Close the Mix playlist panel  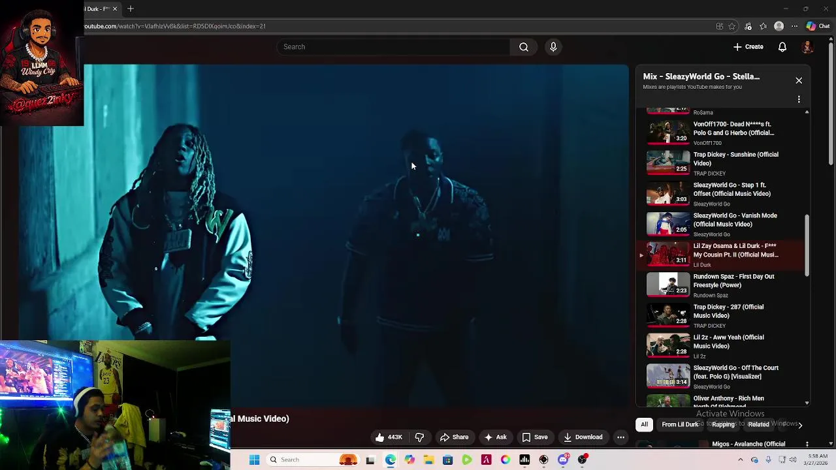tap(799, 80)
